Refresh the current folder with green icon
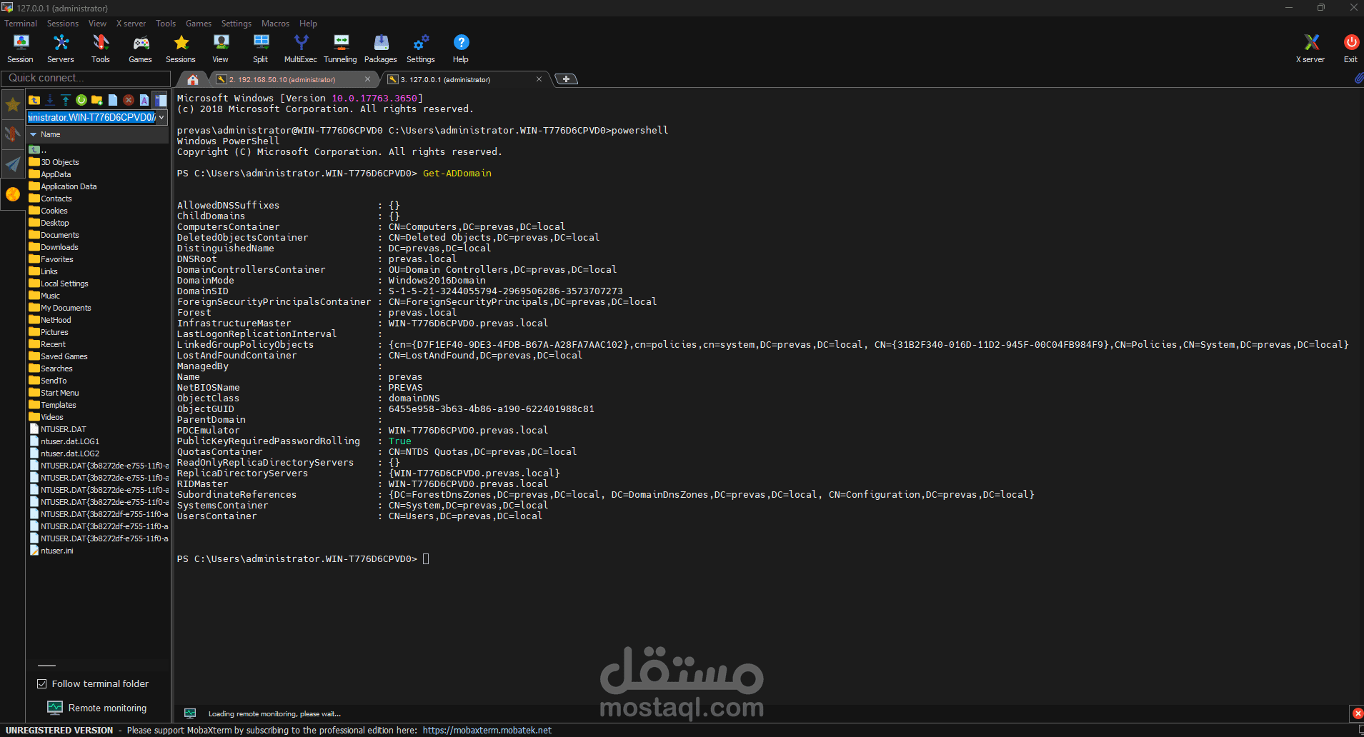1364x737 pixels. (x=81, y=100)
